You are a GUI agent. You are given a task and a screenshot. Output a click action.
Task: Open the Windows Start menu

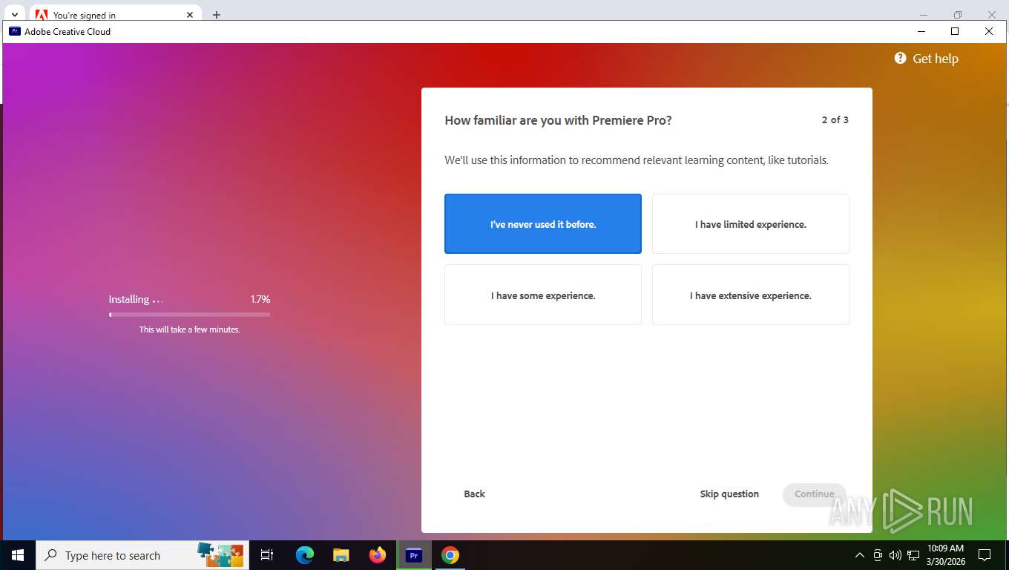[18, 555]
